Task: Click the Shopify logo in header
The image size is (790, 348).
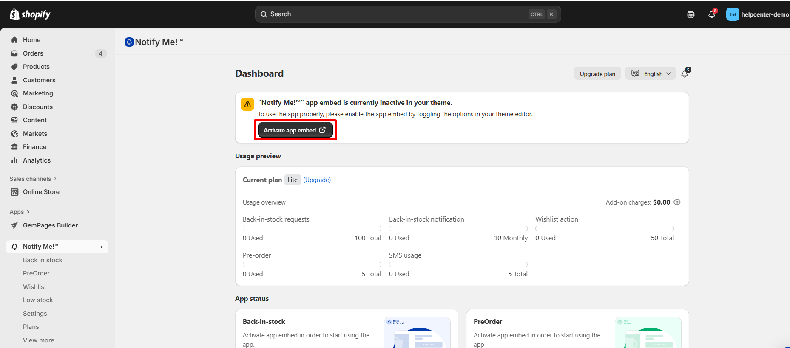Action: [x=30, y=14]
